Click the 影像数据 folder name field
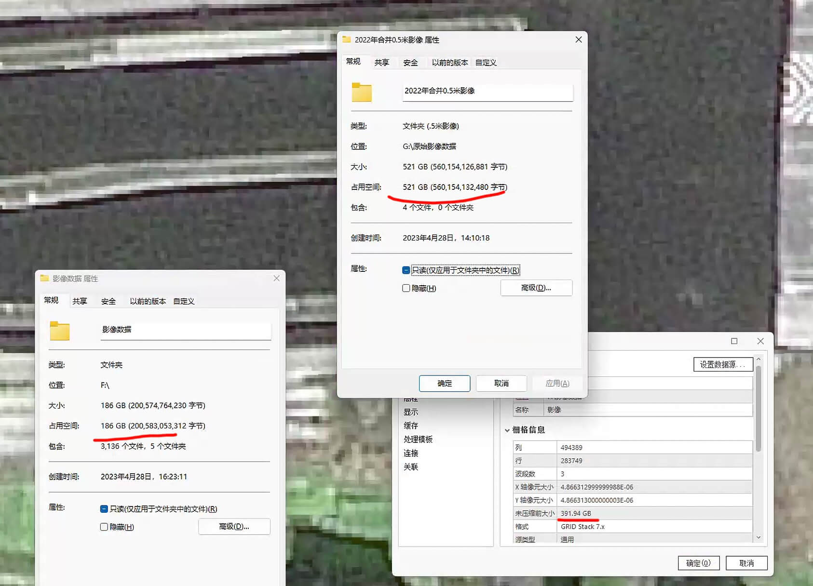 [x=186, y=330]
